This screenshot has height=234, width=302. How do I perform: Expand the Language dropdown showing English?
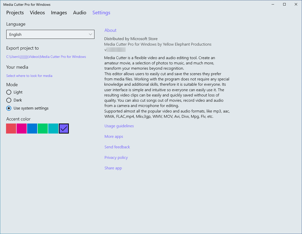[50, 34]
